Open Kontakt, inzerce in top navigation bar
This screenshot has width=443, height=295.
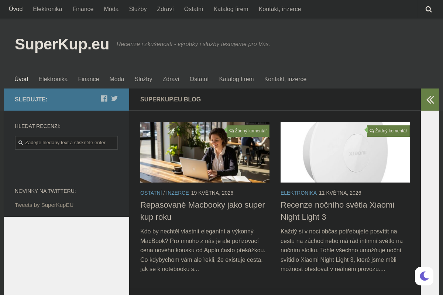(280, 9)
